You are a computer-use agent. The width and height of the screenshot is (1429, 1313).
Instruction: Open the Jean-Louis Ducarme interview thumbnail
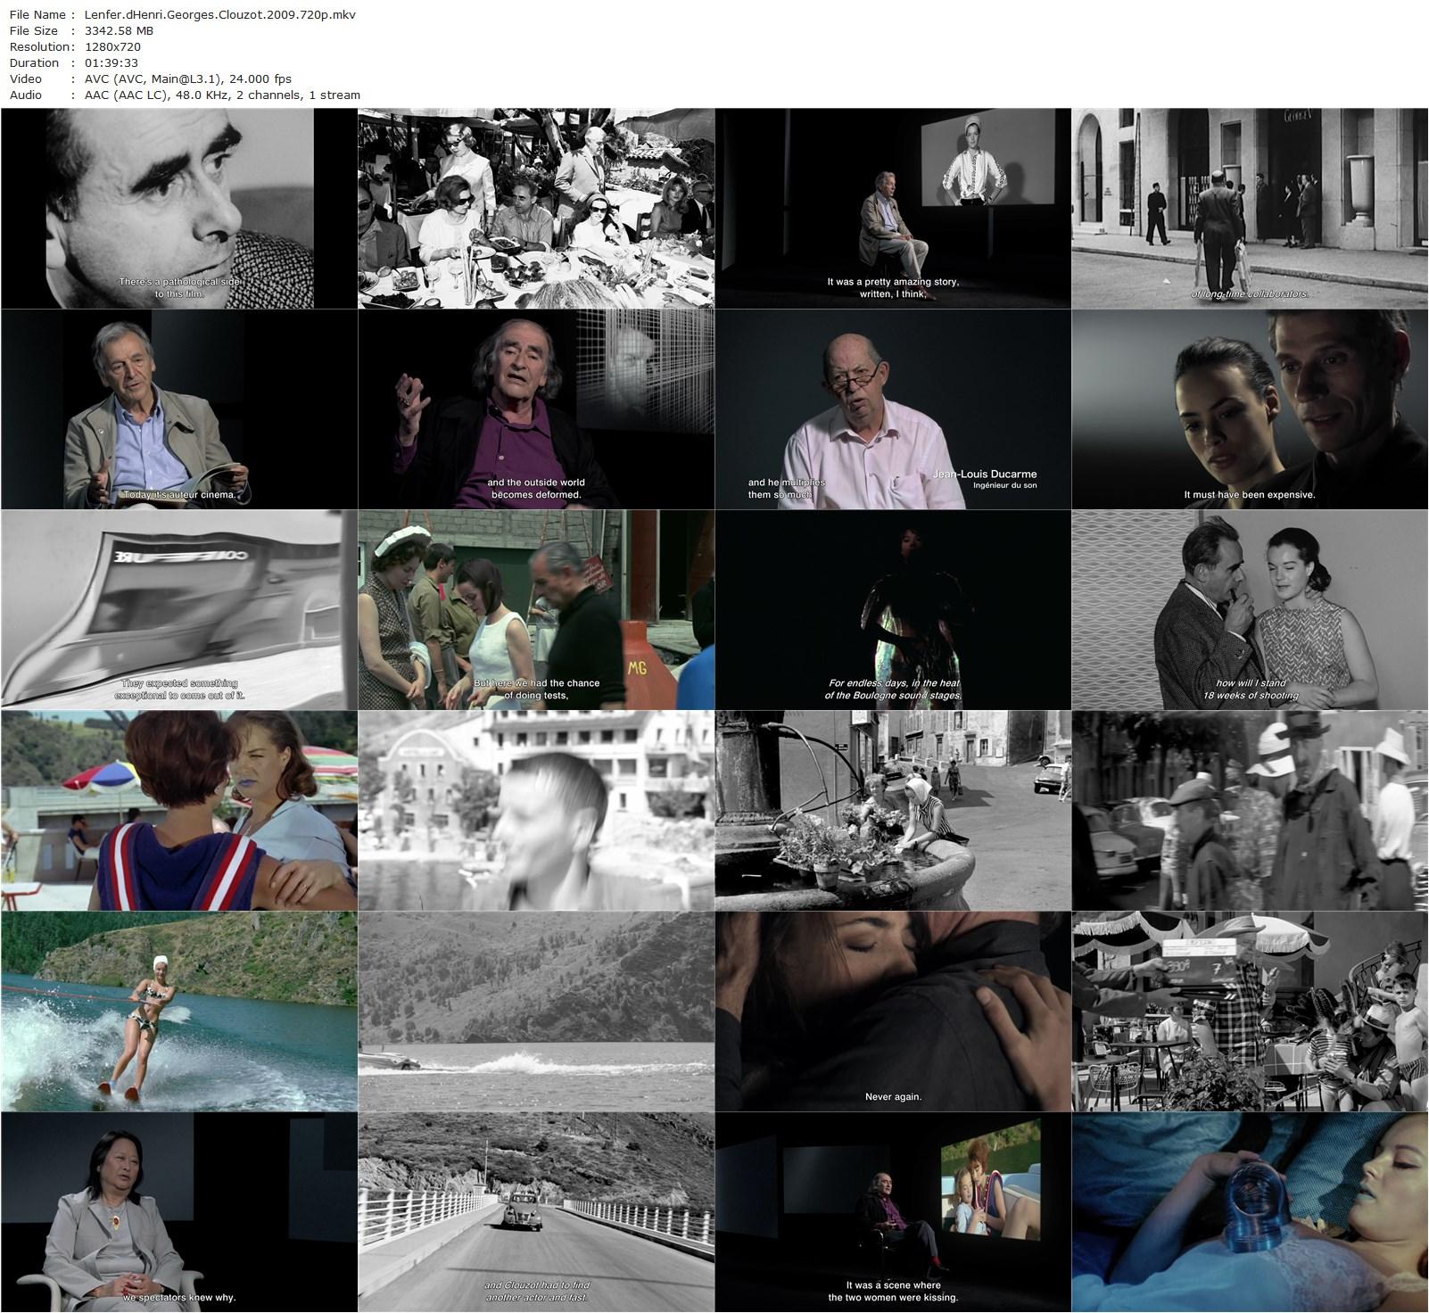click(x=893, y=409)
